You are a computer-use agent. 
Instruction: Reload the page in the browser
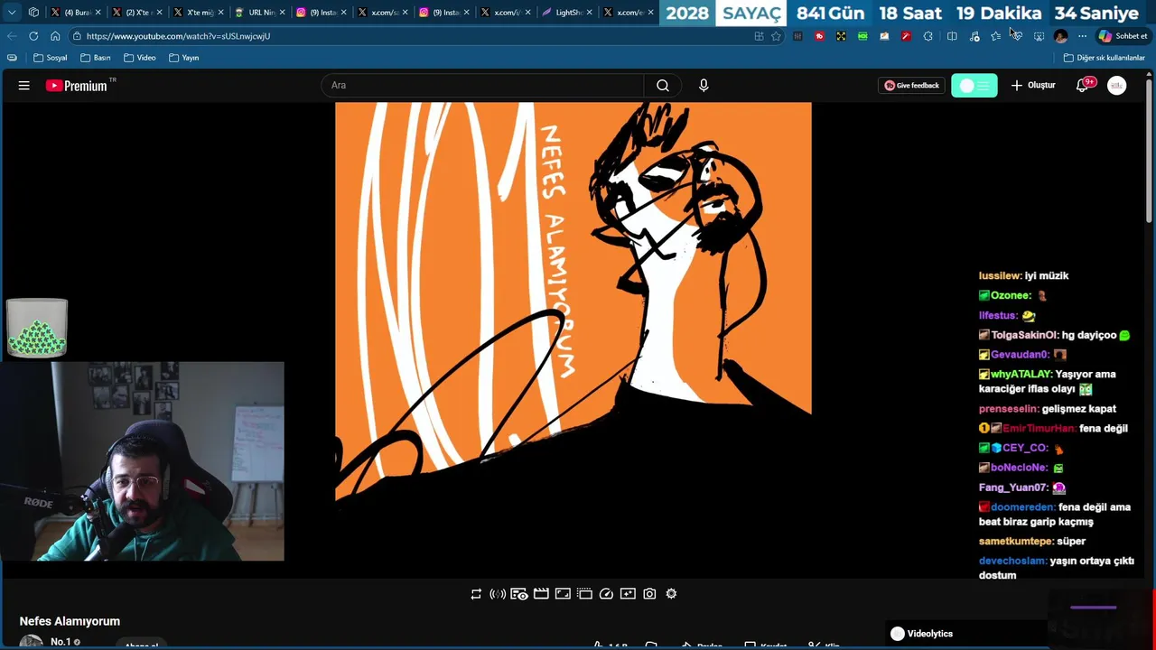click(33, 36)
